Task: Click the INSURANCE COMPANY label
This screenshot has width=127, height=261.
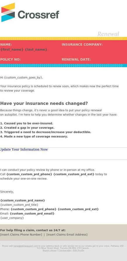Action: click(x=82, y=45)
